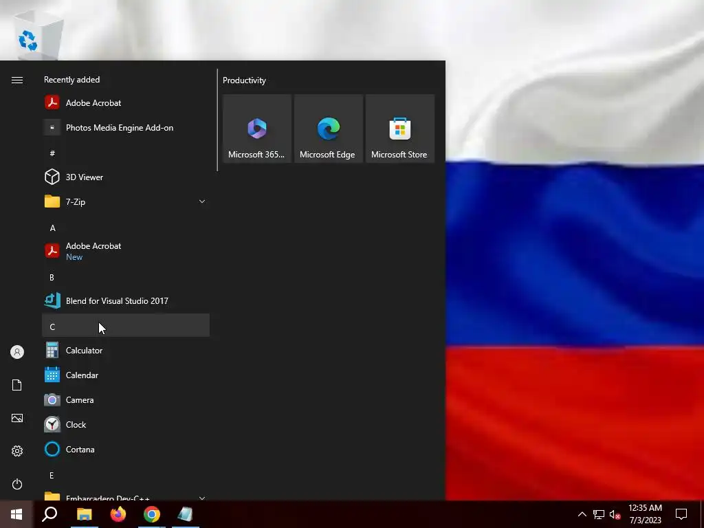Launch Cortana

pyautogui.click(x=126, y=449)
